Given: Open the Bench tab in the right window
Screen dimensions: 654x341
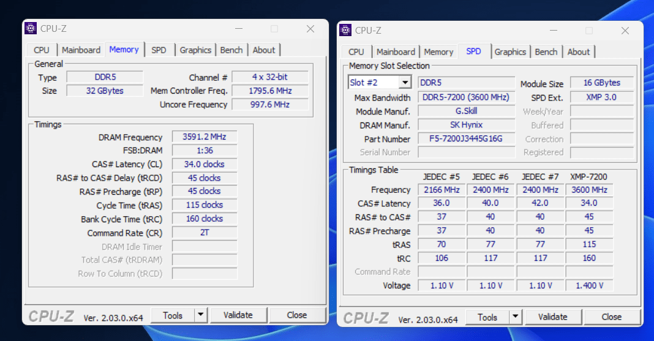Looking at the screenshot, I should pyautogui.click(x=546, y=51).
